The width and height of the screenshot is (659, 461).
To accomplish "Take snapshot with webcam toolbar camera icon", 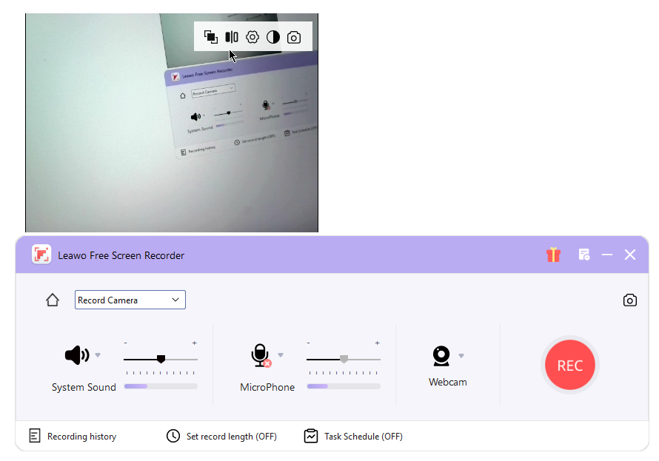I will pos(294,37).
